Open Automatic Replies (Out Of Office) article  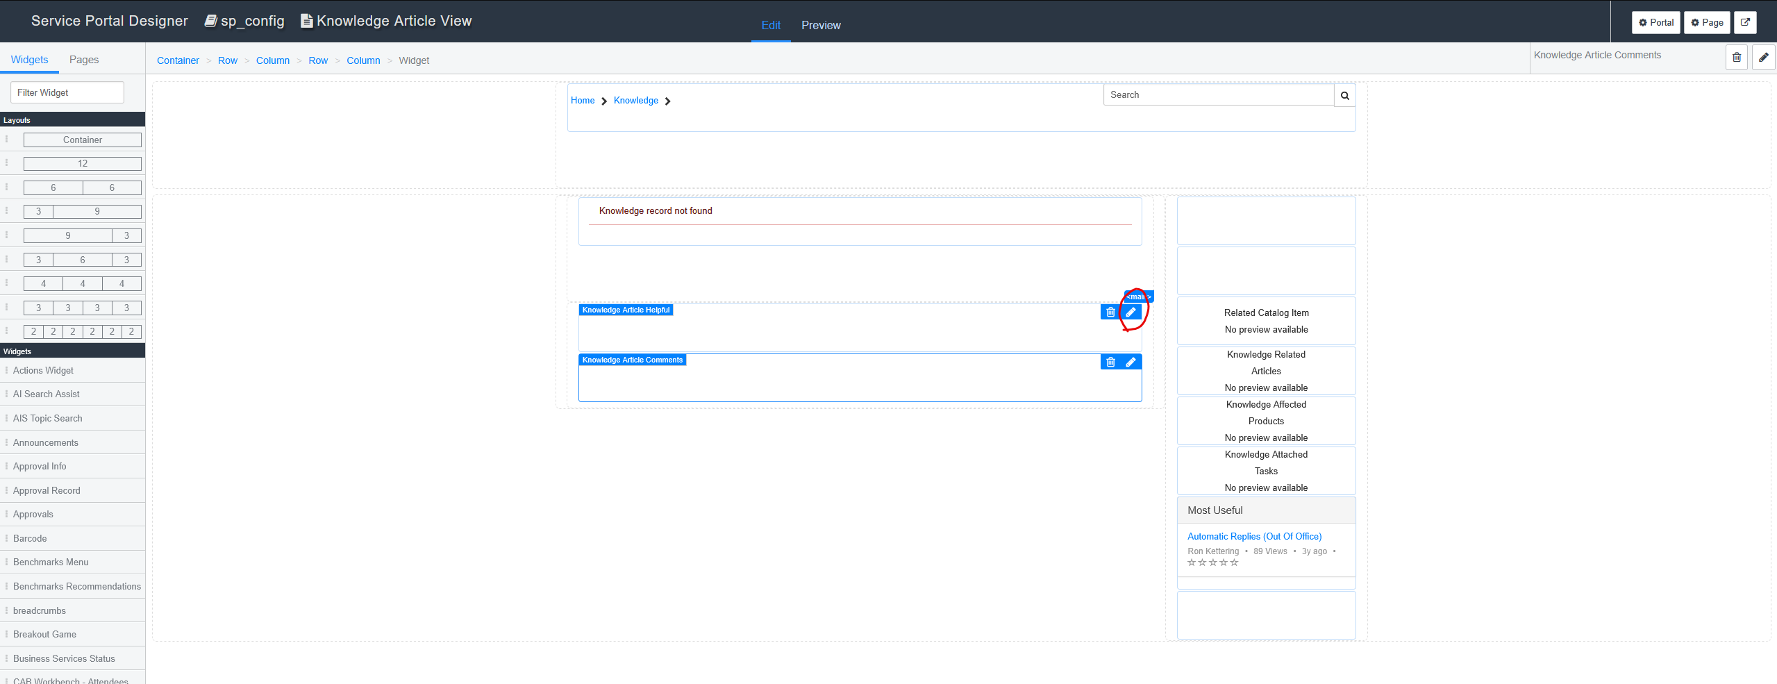point(1254,537)
